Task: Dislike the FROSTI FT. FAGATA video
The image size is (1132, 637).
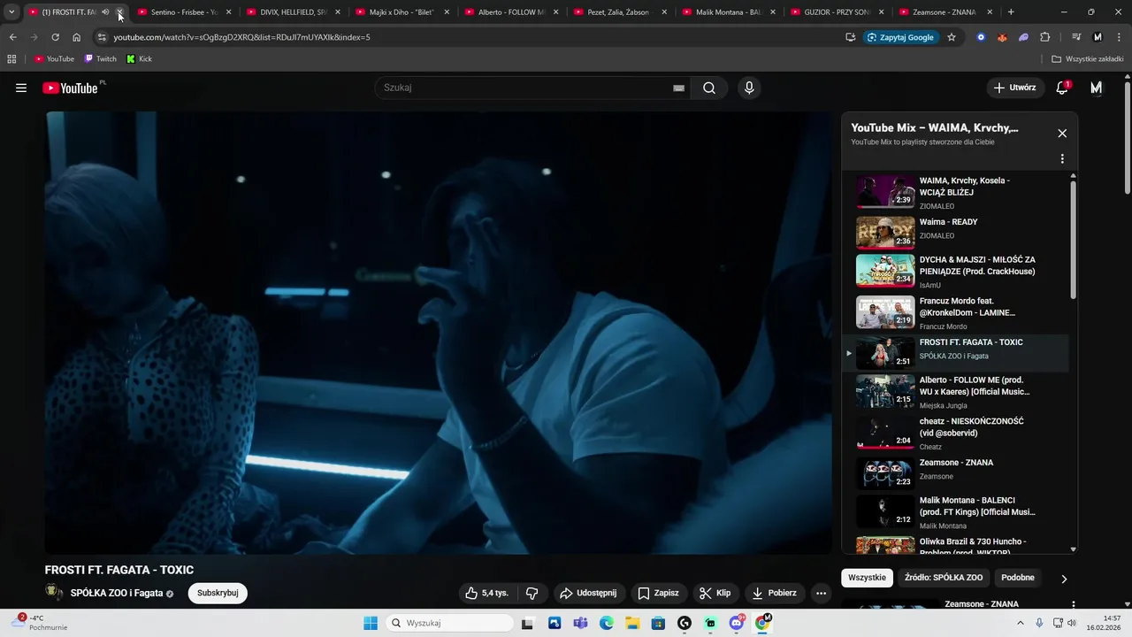Action: click(532, 593)
